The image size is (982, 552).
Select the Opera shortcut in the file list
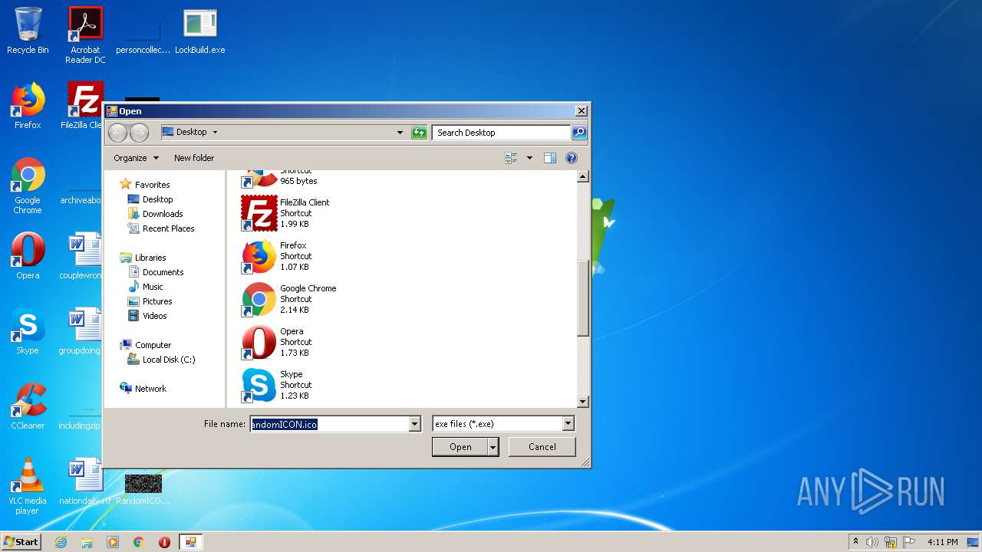[x=276, y=342]
